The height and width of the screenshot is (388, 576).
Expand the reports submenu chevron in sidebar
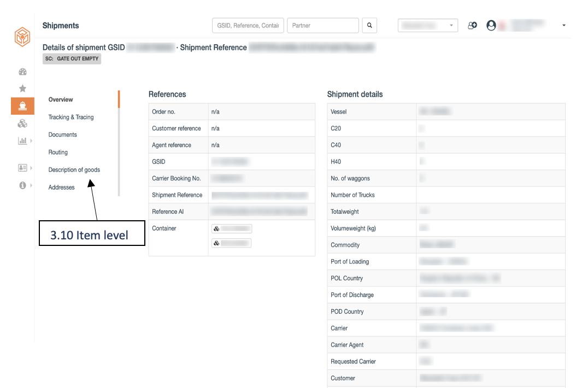pos(31,141)
